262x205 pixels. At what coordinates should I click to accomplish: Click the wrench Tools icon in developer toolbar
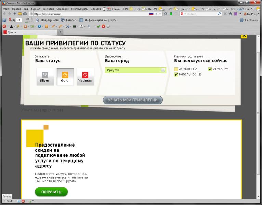coord(67,26)
